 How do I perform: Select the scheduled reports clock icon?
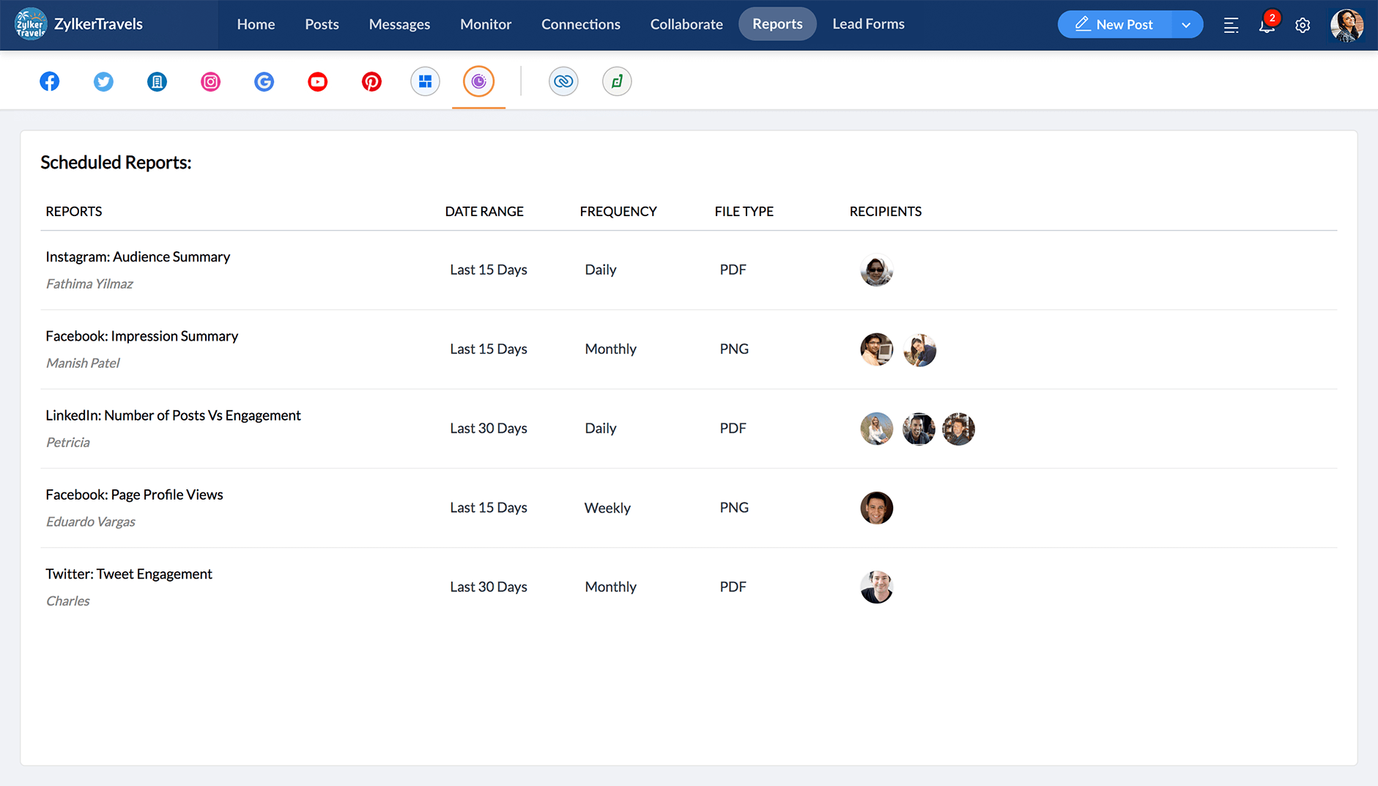(x=478, y=81)
